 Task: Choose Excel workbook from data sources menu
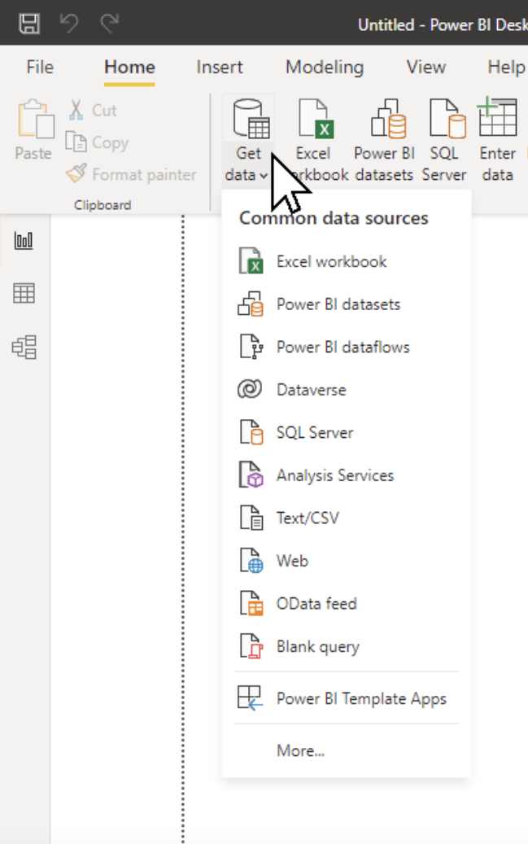347,261
